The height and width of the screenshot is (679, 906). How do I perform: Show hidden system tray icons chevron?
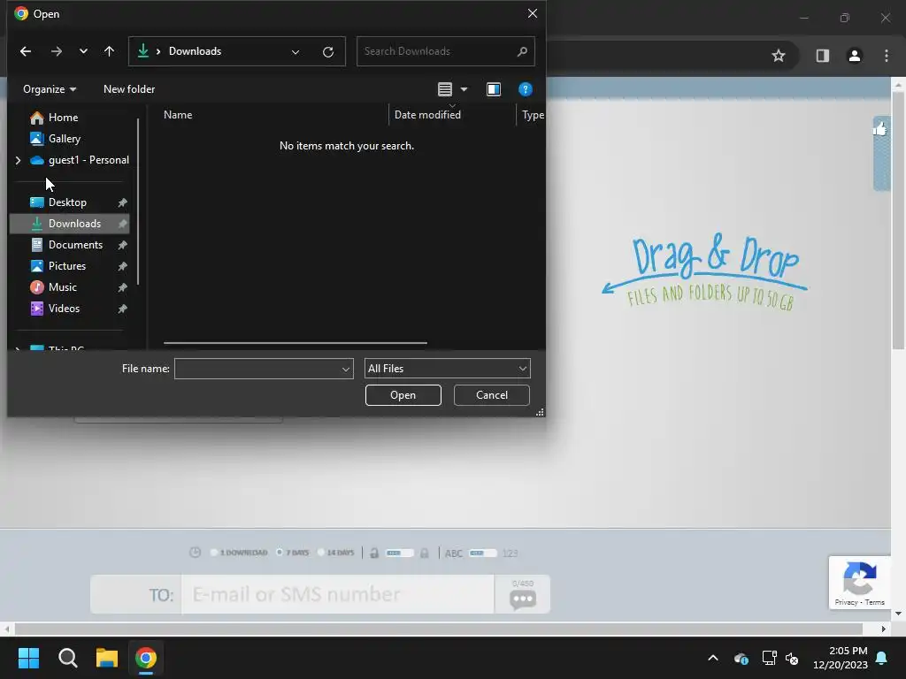[x=713, y=658]
